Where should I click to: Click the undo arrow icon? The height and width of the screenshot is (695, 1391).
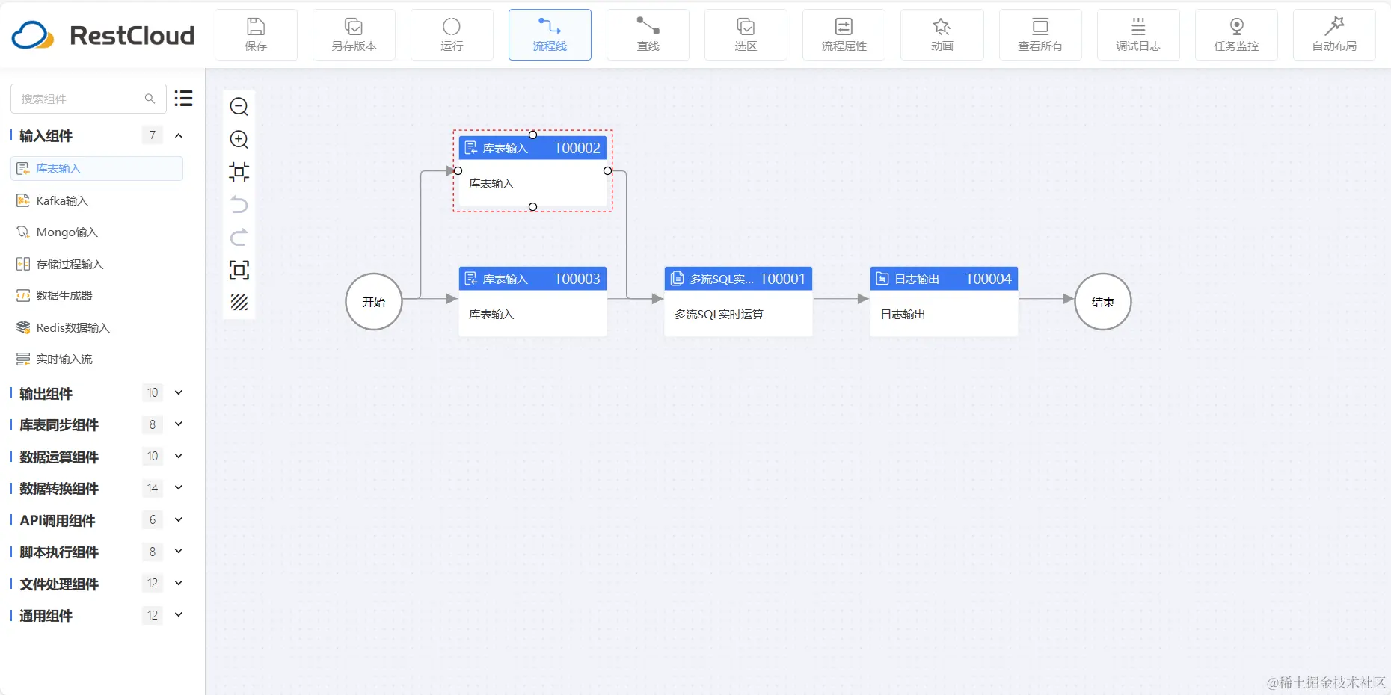239,205
